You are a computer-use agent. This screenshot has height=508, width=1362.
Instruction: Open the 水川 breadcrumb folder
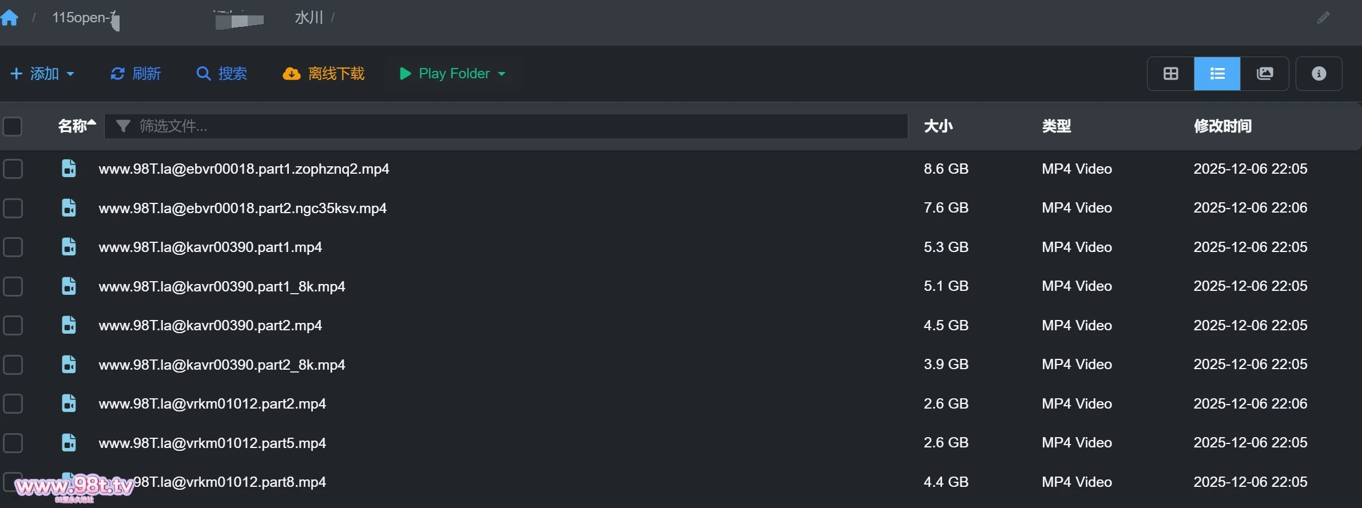(309, 18)
